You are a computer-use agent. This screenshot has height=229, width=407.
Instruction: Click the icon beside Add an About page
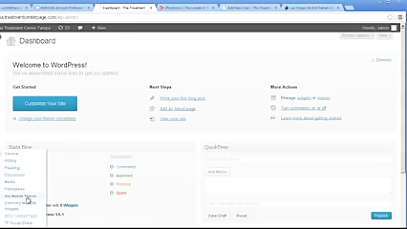coord(152,108)
